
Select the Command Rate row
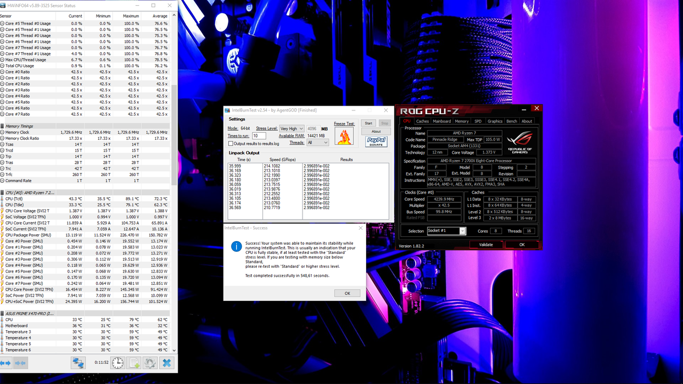click(85, 180)
